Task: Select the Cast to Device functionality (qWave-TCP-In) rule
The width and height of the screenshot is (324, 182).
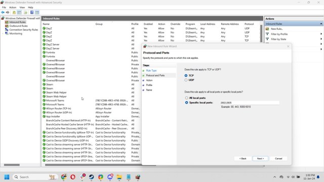Action: [70, 132]
